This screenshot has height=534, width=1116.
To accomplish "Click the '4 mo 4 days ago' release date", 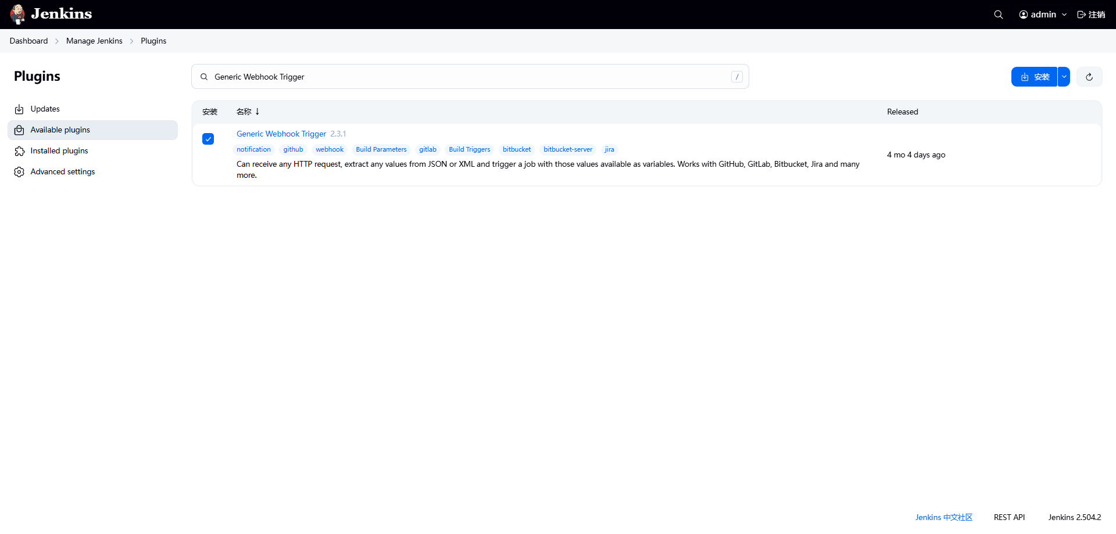I will point(916,155).
